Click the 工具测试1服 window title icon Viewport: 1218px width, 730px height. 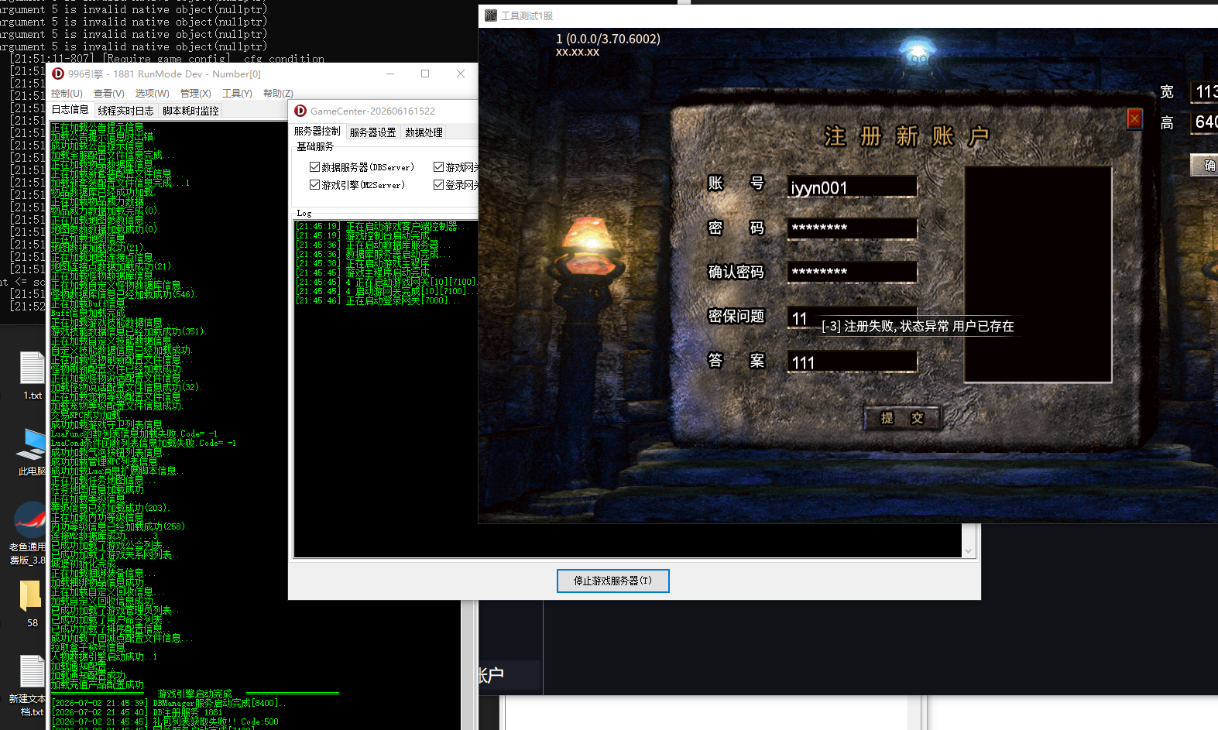[x=491, y=15]
